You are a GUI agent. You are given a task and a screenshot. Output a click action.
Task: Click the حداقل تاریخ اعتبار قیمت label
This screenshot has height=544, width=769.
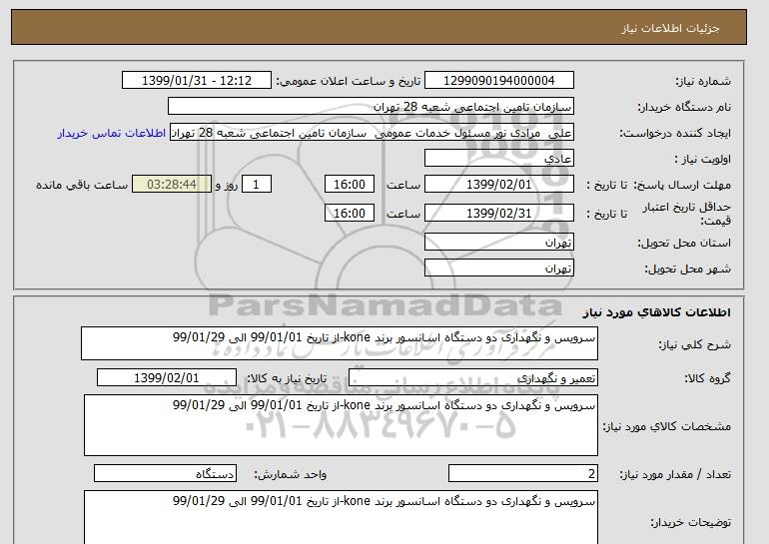(x=687, y=214)
